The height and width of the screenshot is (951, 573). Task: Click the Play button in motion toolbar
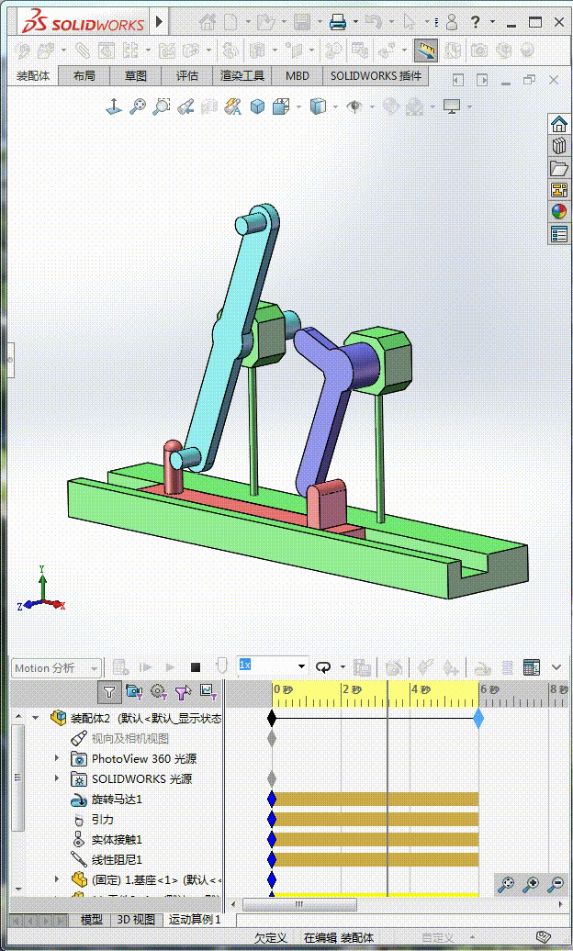[x=170, y=667]
